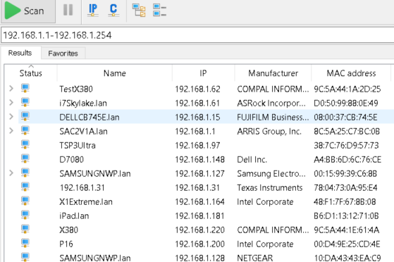Click the NETGEAR manufacturer cell

(x=254, y=258)
